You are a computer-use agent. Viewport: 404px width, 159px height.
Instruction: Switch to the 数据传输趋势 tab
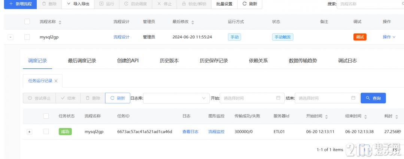pyautogui.click(x=303, y=61)
